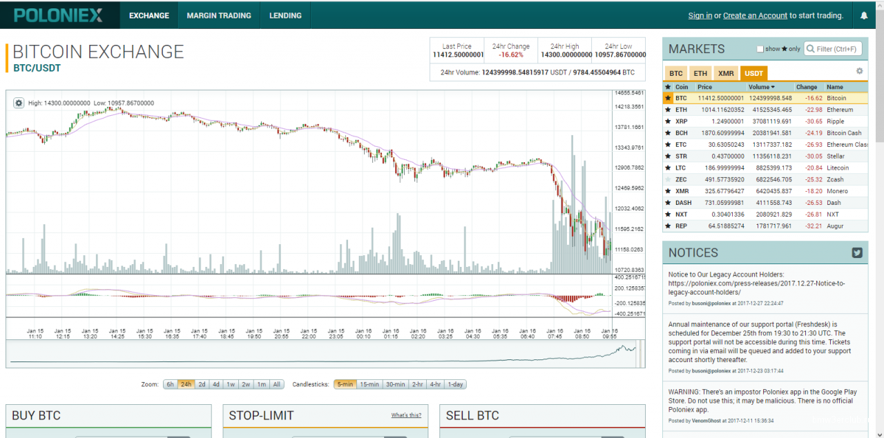Click the Poloniex logo
This screenshot has height=438, width=884.
click(x=58, y=15)
